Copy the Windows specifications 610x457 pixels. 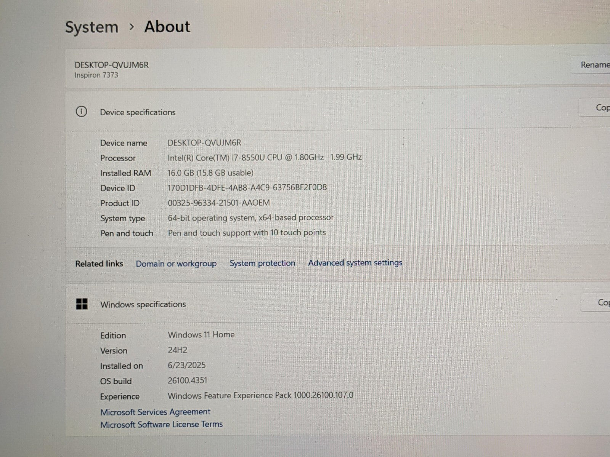(602, 303)
